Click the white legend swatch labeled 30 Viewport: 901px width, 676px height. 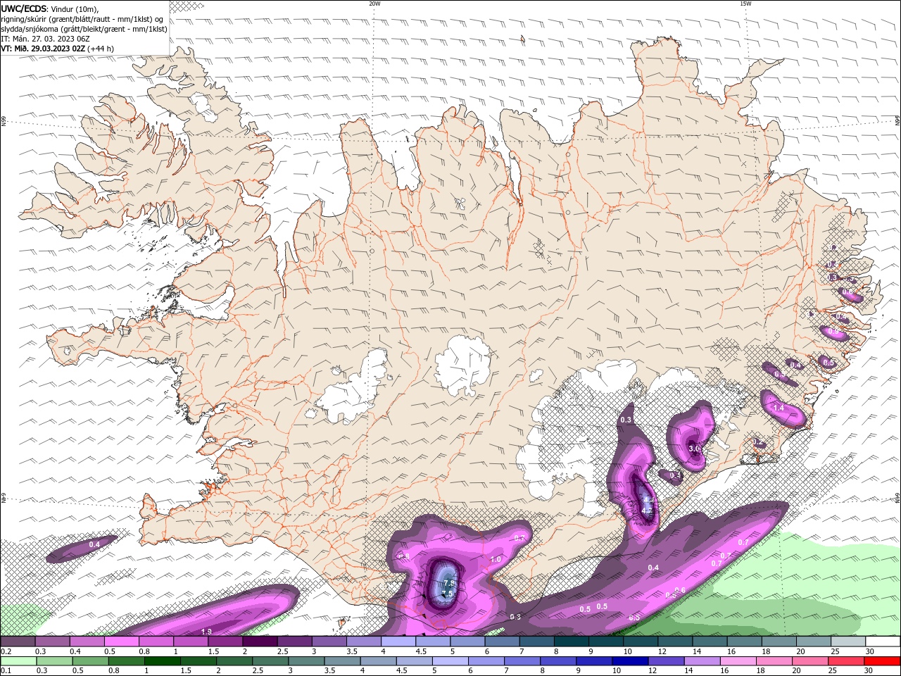(882, 641)
